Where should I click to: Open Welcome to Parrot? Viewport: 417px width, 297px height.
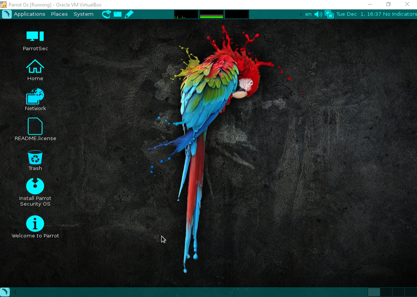(x=35, y=224)
